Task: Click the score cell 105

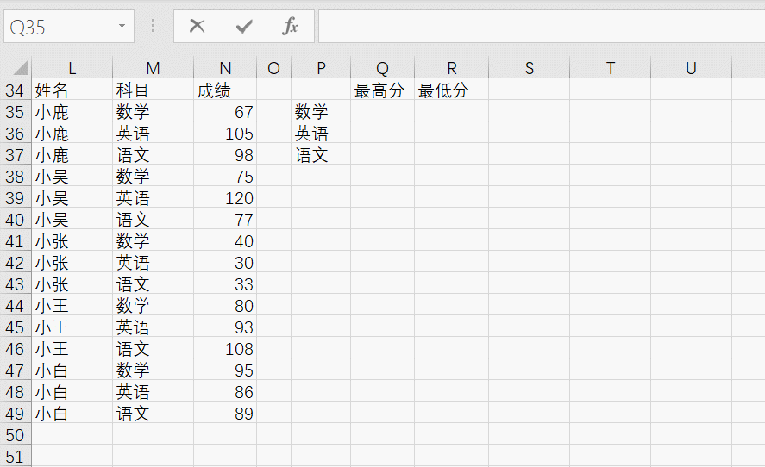Action: (225, 133)
